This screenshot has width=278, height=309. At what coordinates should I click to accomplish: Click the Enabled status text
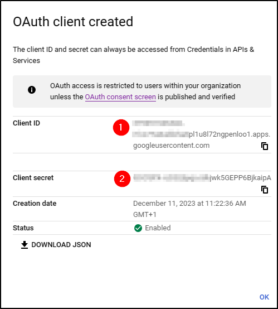[158, 228]
